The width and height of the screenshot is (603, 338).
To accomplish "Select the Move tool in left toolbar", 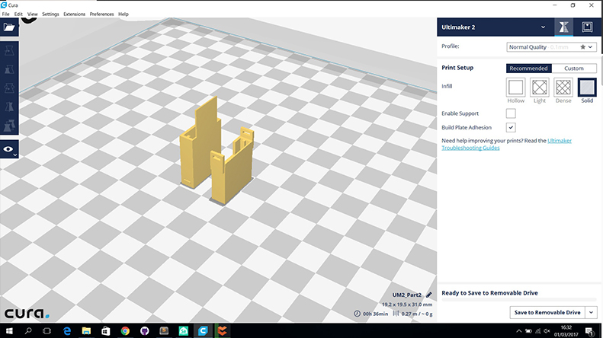I will click(9, 51).
